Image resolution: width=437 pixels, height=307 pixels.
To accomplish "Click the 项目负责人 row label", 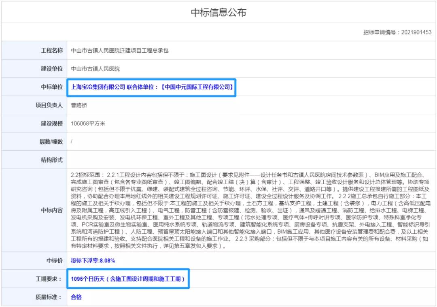I will [x=49, y=105].
